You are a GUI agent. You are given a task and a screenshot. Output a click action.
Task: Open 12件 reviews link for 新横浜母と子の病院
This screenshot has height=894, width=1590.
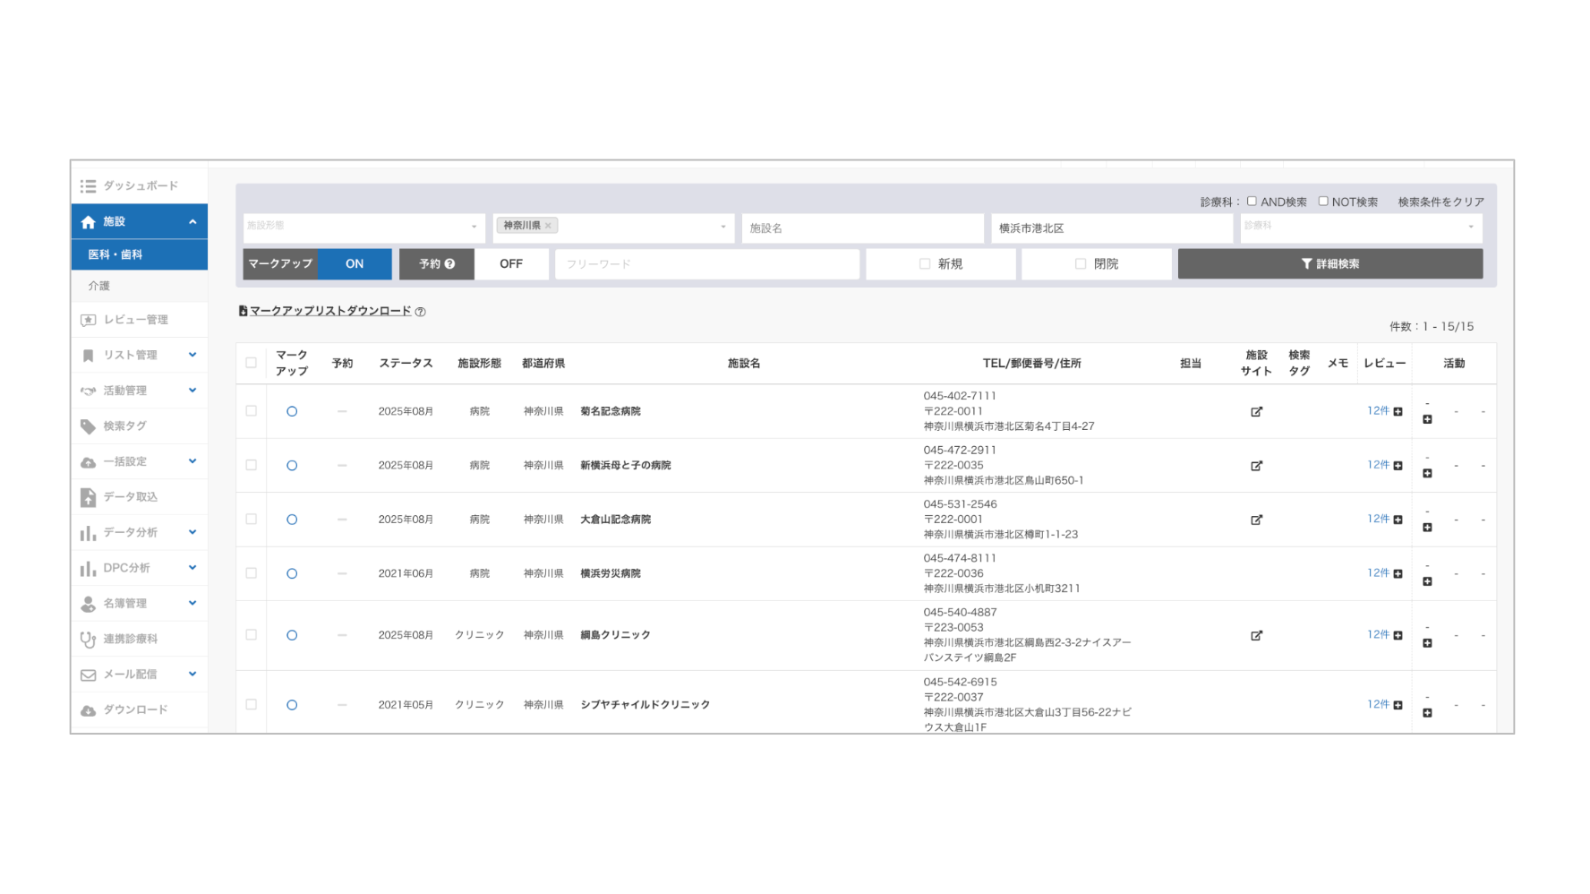click(1378, 465)
